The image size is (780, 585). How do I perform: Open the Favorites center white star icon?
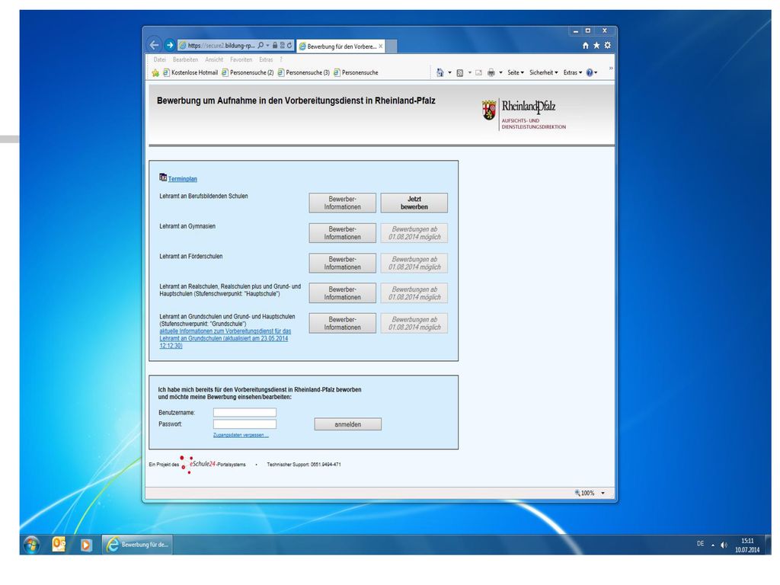point(596,46)
